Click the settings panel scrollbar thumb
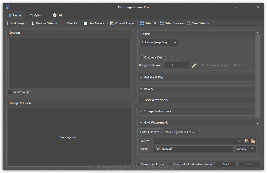The width and height of the screenshot is (267, 173). tap(258, 76)
